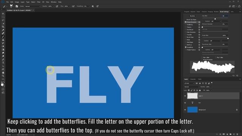Enable the Texture checkbox
This screenshot has width=242, height=136.
tap(186, 27)
